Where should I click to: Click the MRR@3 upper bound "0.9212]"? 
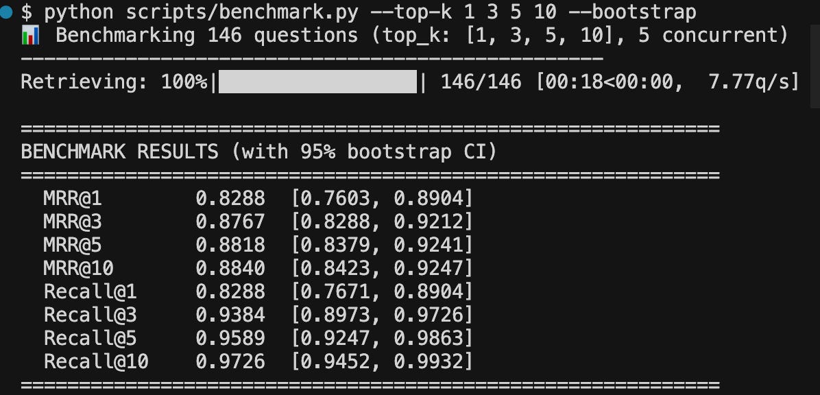(x=433, y=222)
